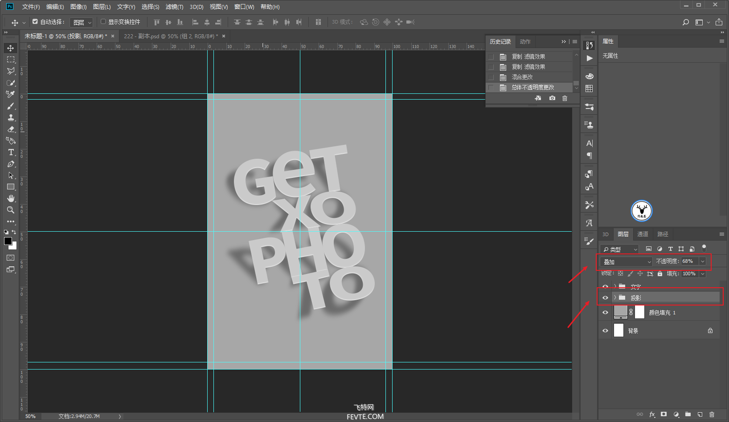
Task: Toggle Quick Mask mode icon
Action: pos(11,258)
